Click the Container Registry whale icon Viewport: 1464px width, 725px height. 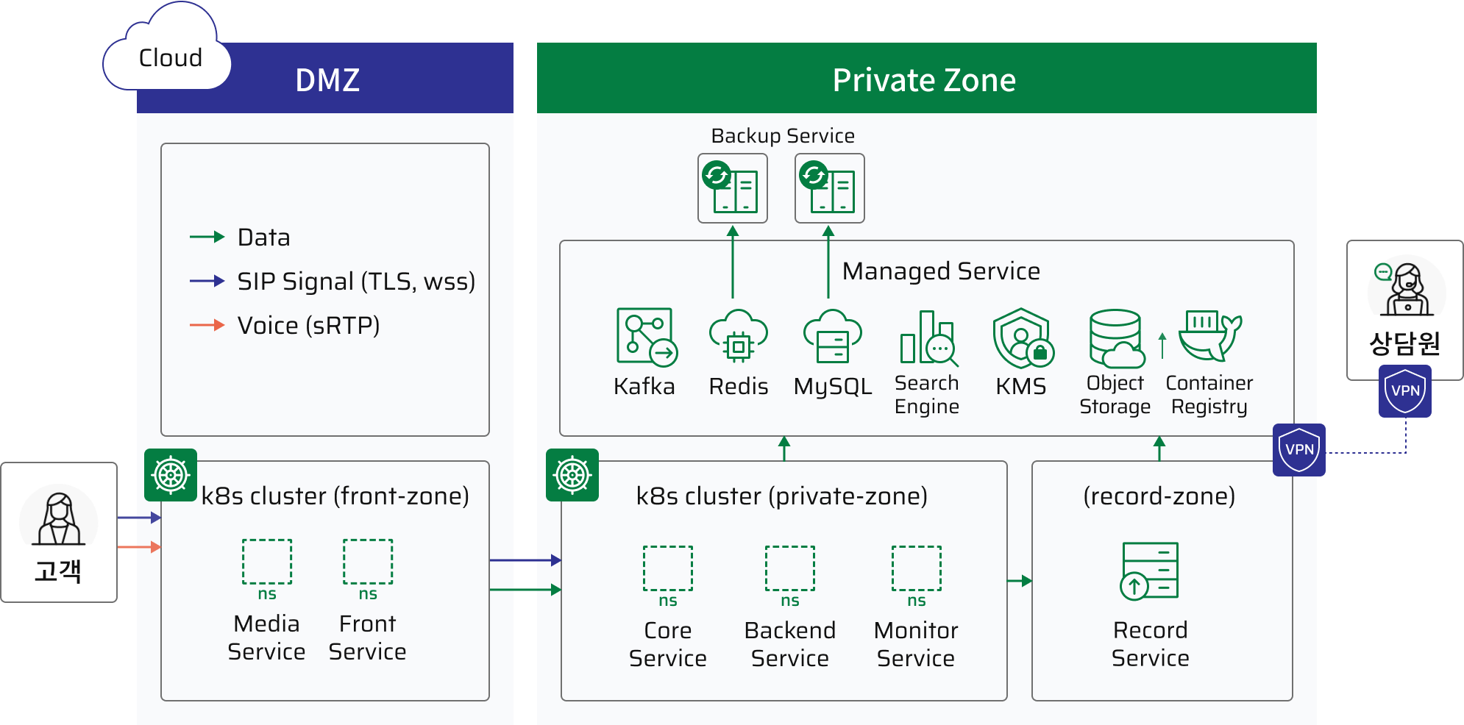tap(1209, 335)
